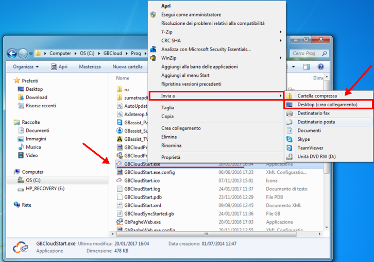Click OS (C:) breadcrumb in address bar

[87, 53]
